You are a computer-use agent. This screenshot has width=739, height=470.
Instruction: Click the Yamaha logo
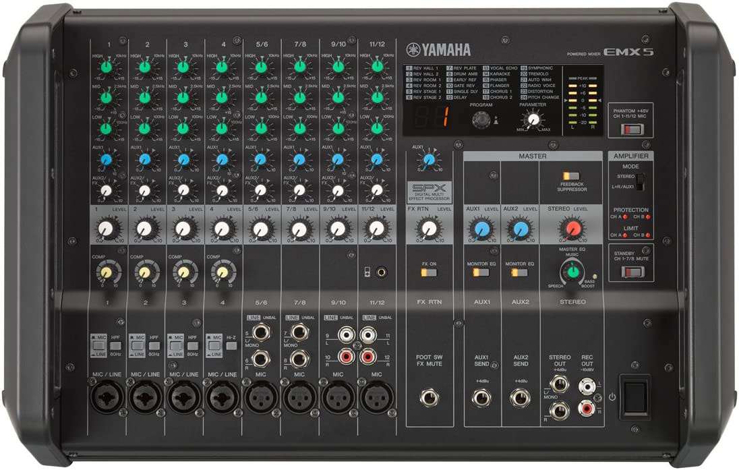coord(438,49)
